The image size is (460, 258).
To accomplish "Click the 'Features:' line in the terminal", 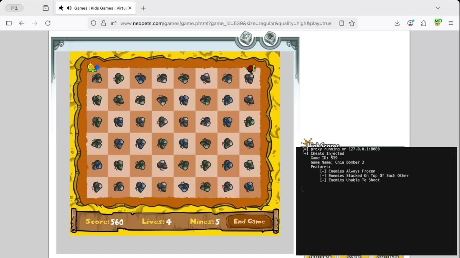I will point(320,167).
